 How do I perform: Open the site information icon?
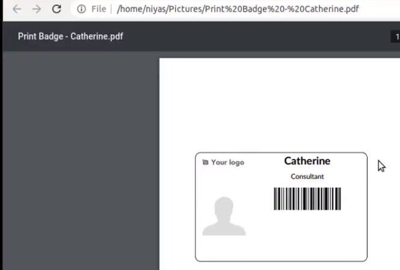click(x=81, y=9)
